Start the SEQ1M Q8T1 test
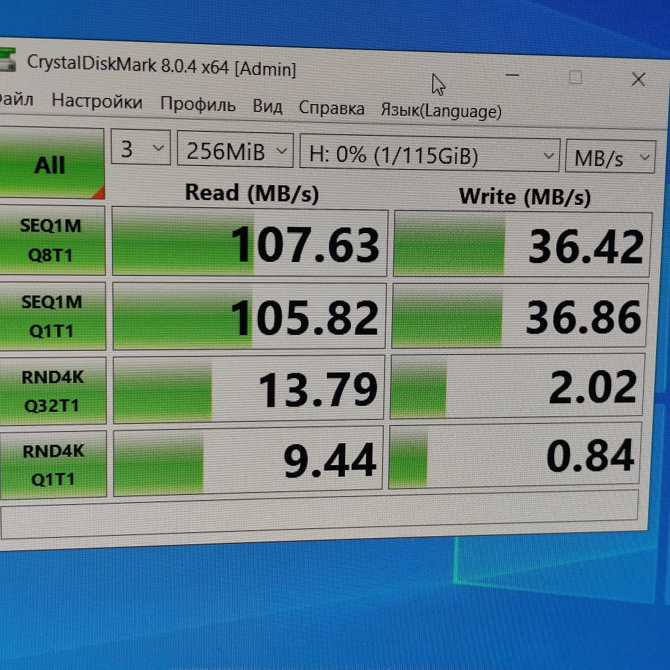The image size is (670, 670). 52,240
